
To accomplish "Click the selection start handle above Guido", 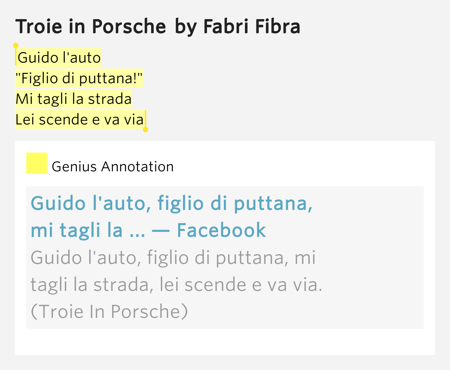I will pyautogui.click(x=16, y=46).
